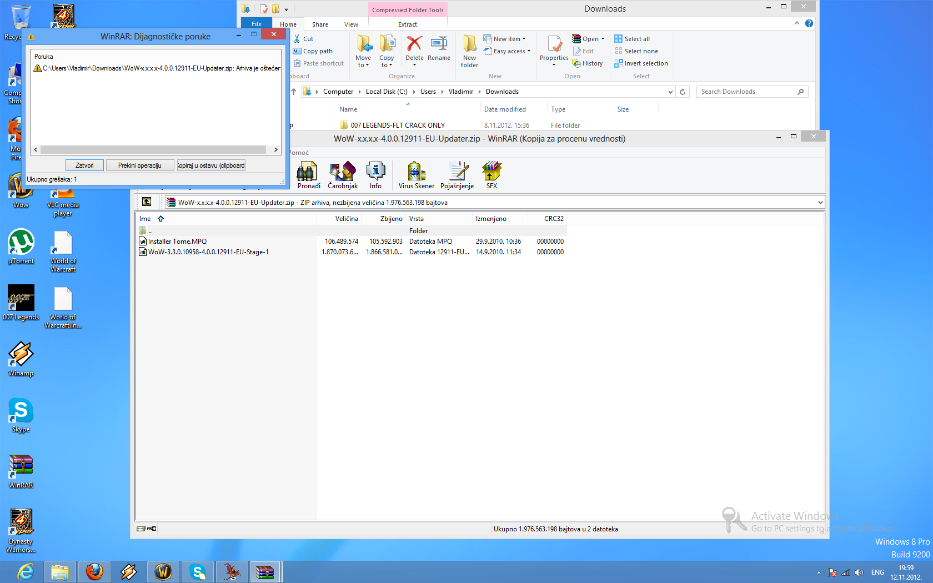Click the ENG language indicator in taskbar
The width and height of the screenshot is (933, 583).
point(877,572)
